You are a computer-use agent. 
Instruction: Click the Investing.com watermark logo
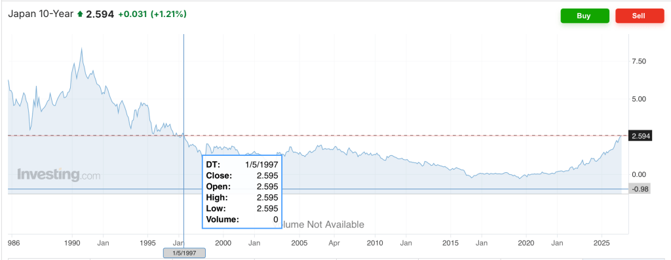(58, 175)
